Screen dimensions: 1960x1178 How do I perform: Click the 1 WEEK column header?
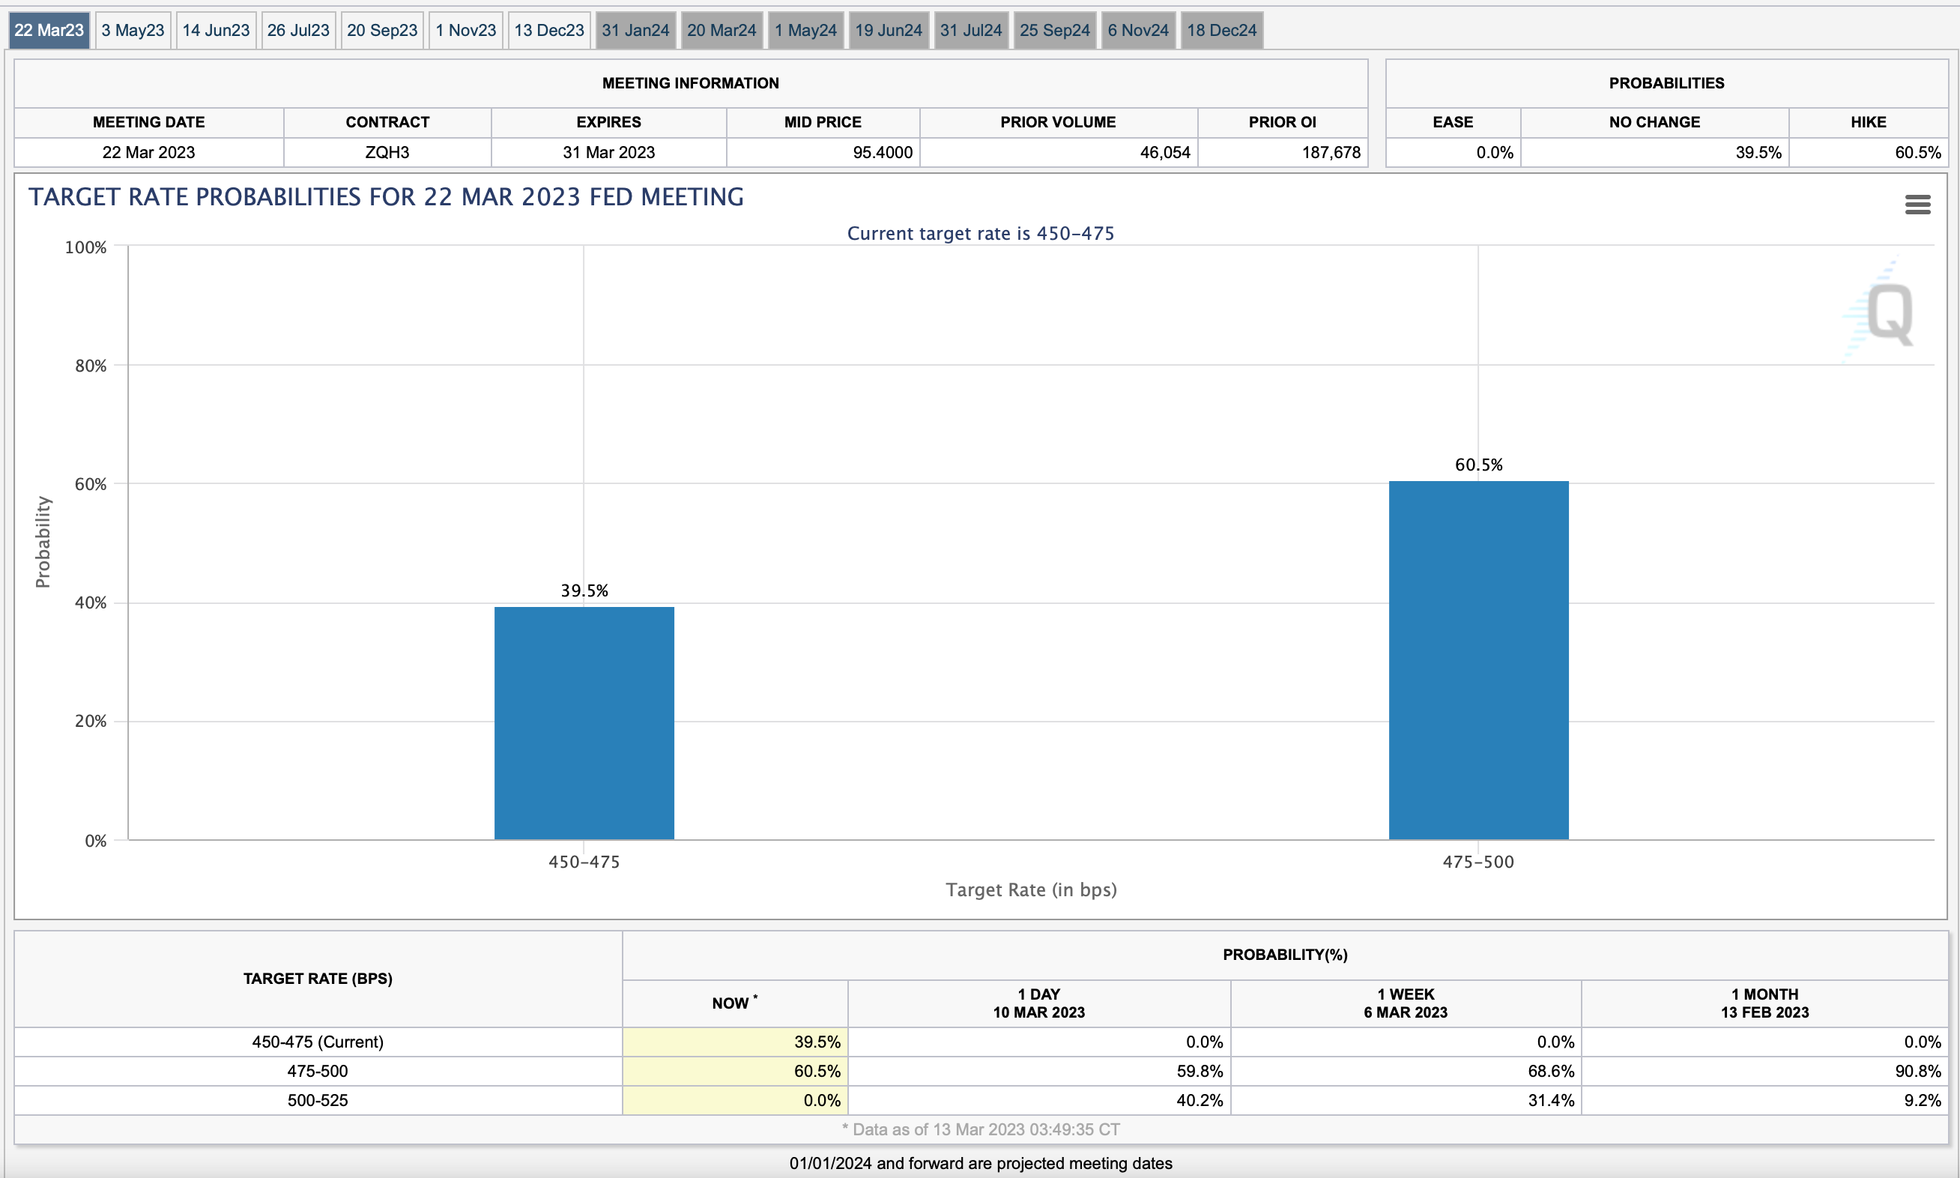tap(1406, 1003)
